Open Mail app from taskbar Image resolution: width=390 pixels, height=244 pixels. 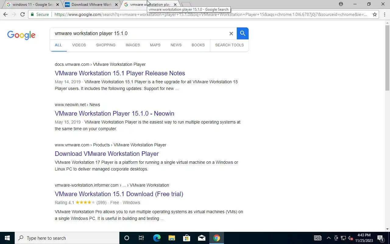[x=201, y=238]
